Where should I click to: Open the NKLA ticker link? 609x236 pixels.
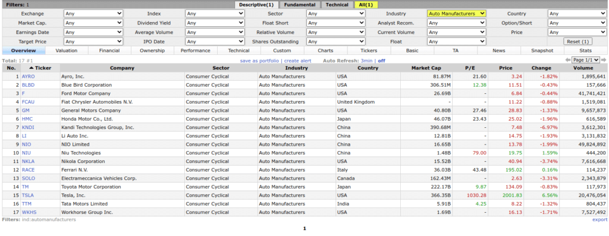tap(27, 161)
